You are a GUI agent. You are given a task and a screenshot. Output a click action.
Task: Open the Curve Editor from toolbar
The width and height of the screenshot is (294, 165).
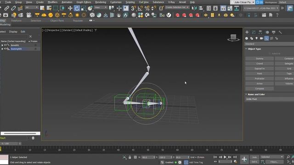[x=230, y=8]
